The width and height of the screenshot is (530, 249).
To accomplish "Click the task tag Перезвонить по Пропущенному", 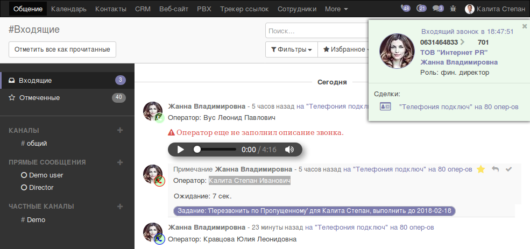I will tap(314, 211).
